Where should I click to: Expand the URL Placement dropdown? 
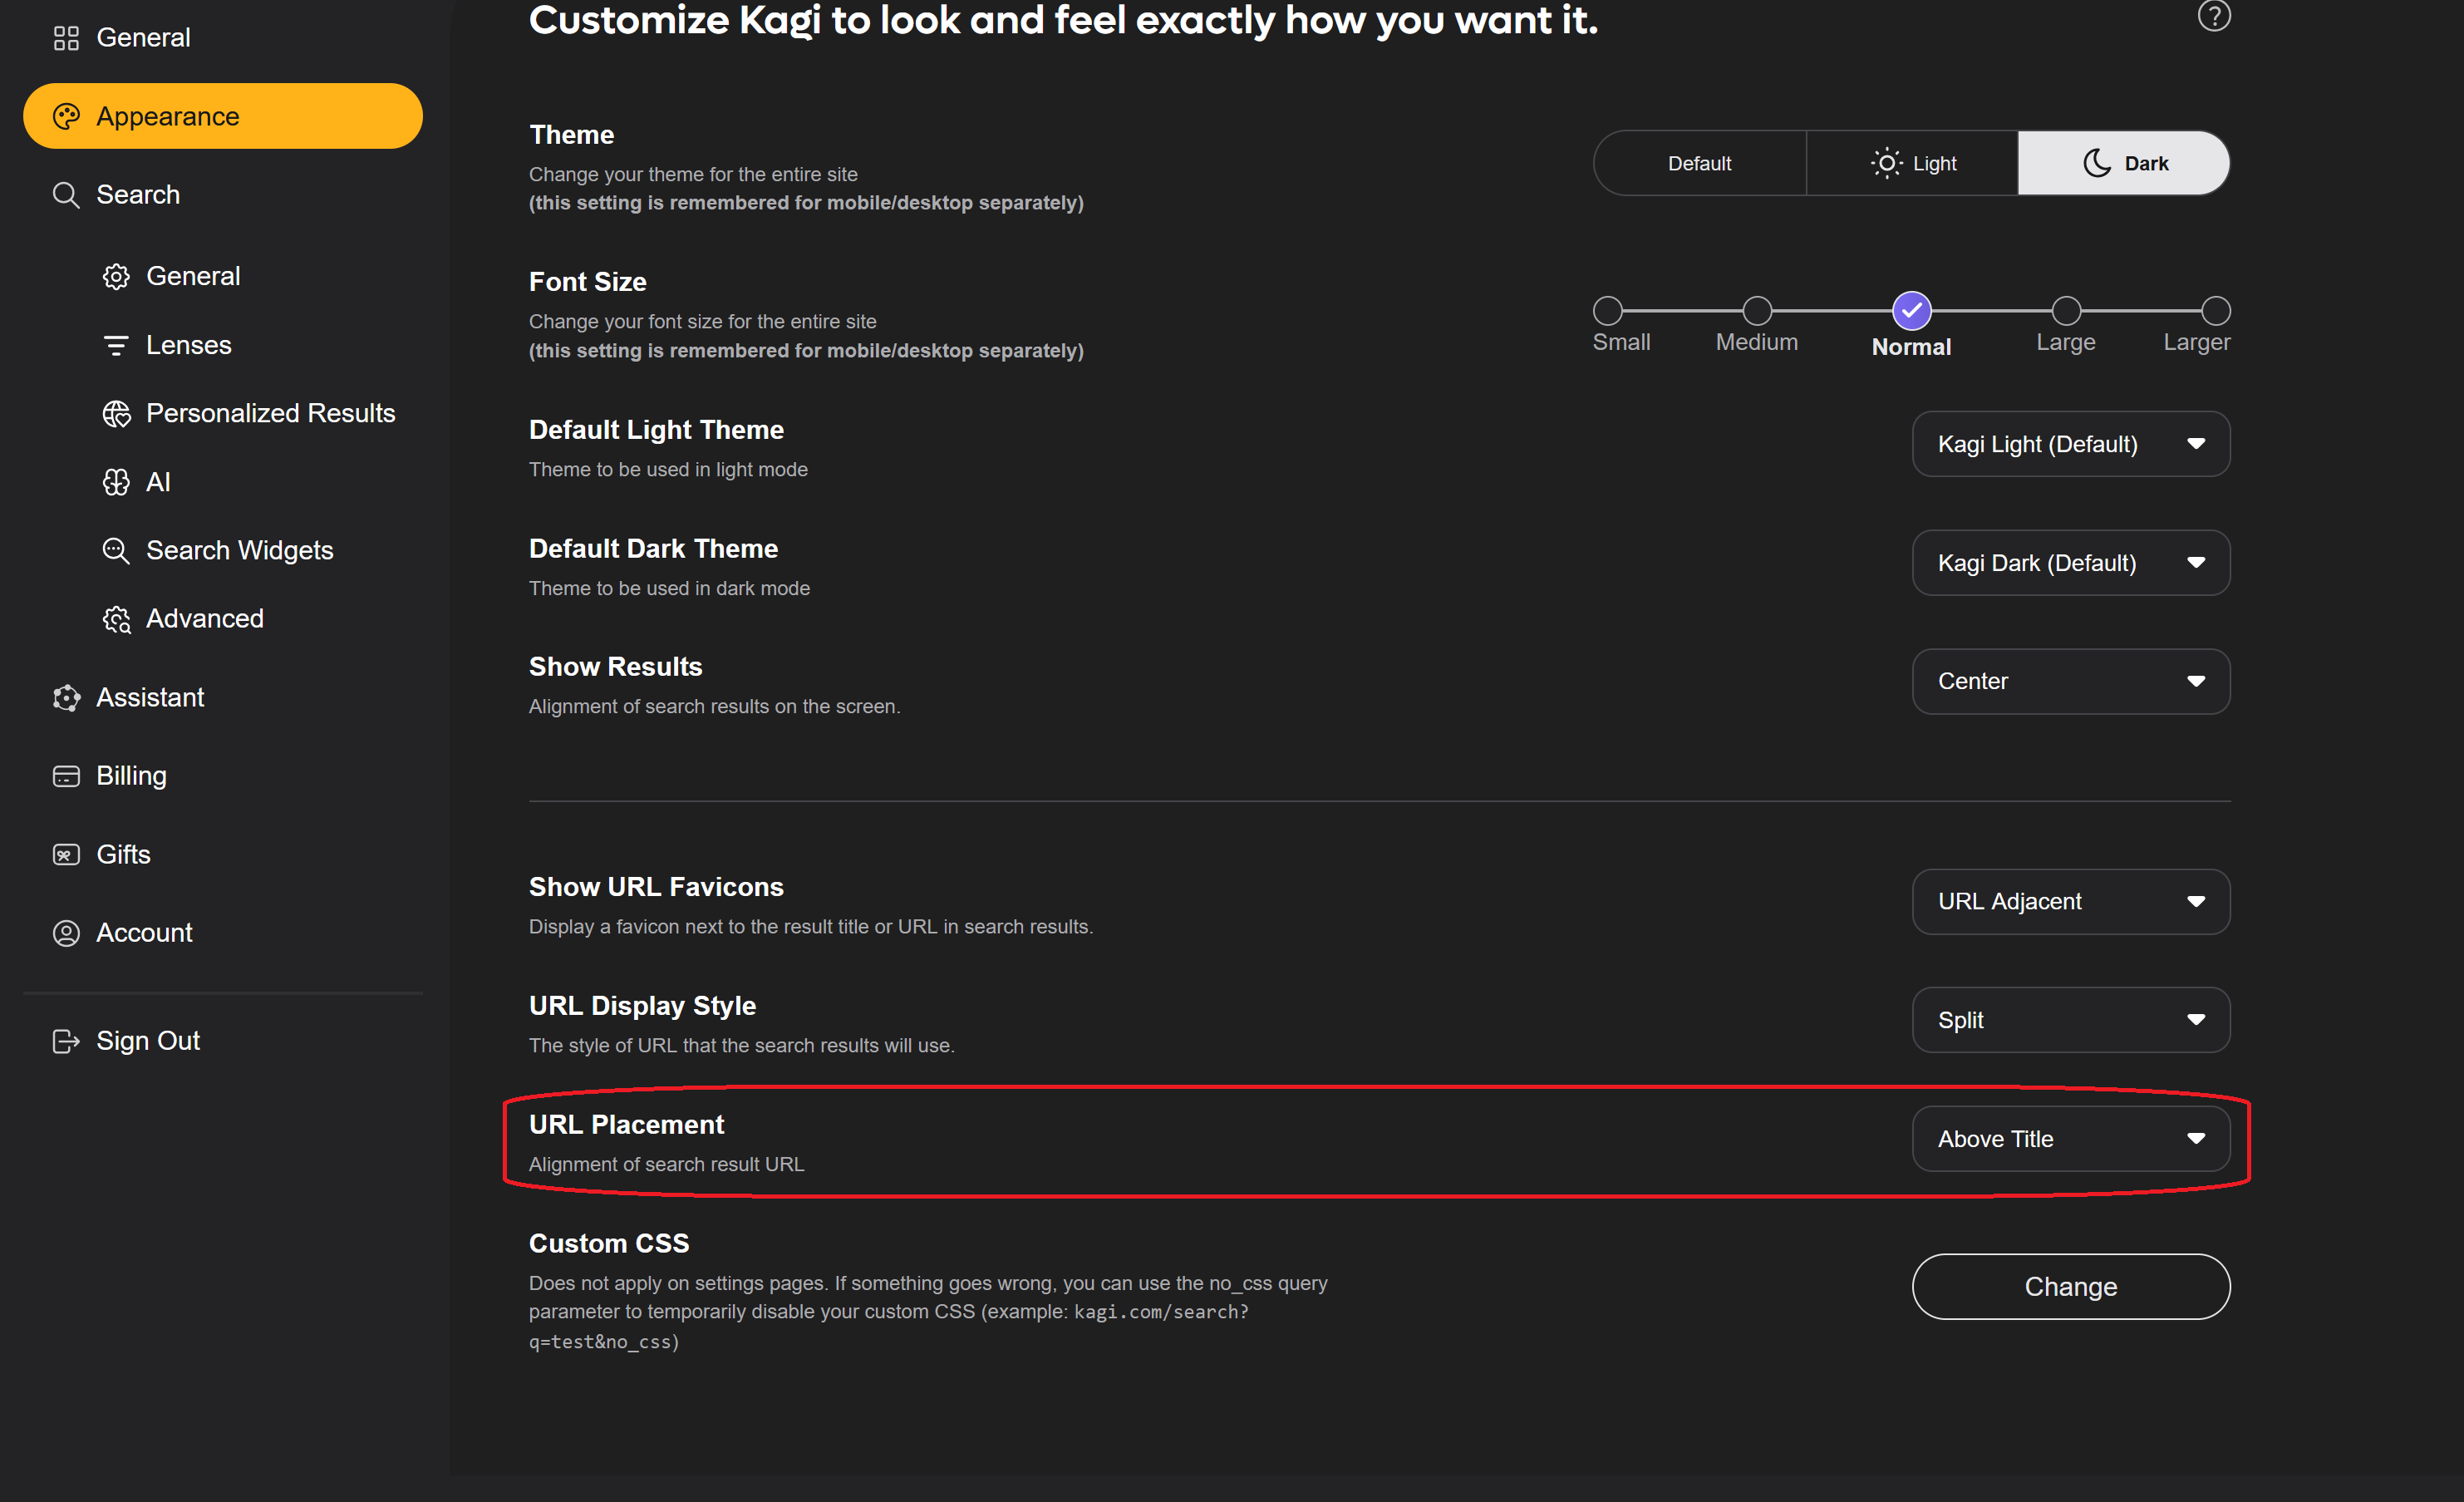tap(2070, 1138)
